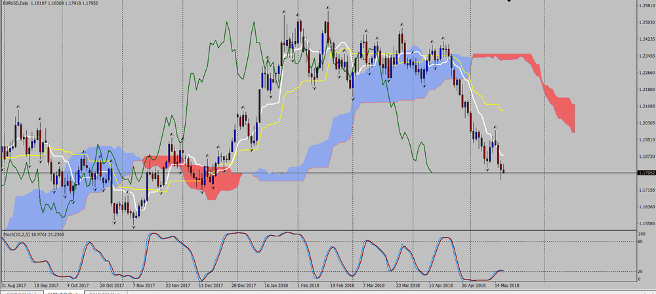
Task: Click the 28 Dec 2017 date label
Action: 244,285
